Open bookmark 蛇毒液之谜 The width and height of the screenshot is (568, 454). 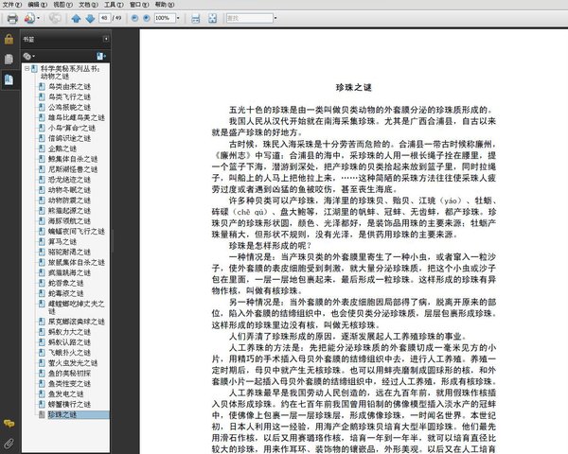coord(65,293)
